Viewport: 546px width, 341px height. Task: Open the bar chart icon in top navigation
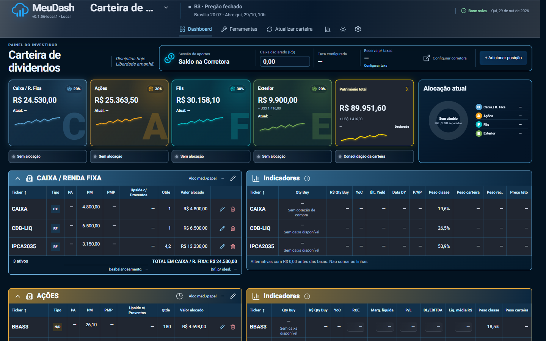328,29
